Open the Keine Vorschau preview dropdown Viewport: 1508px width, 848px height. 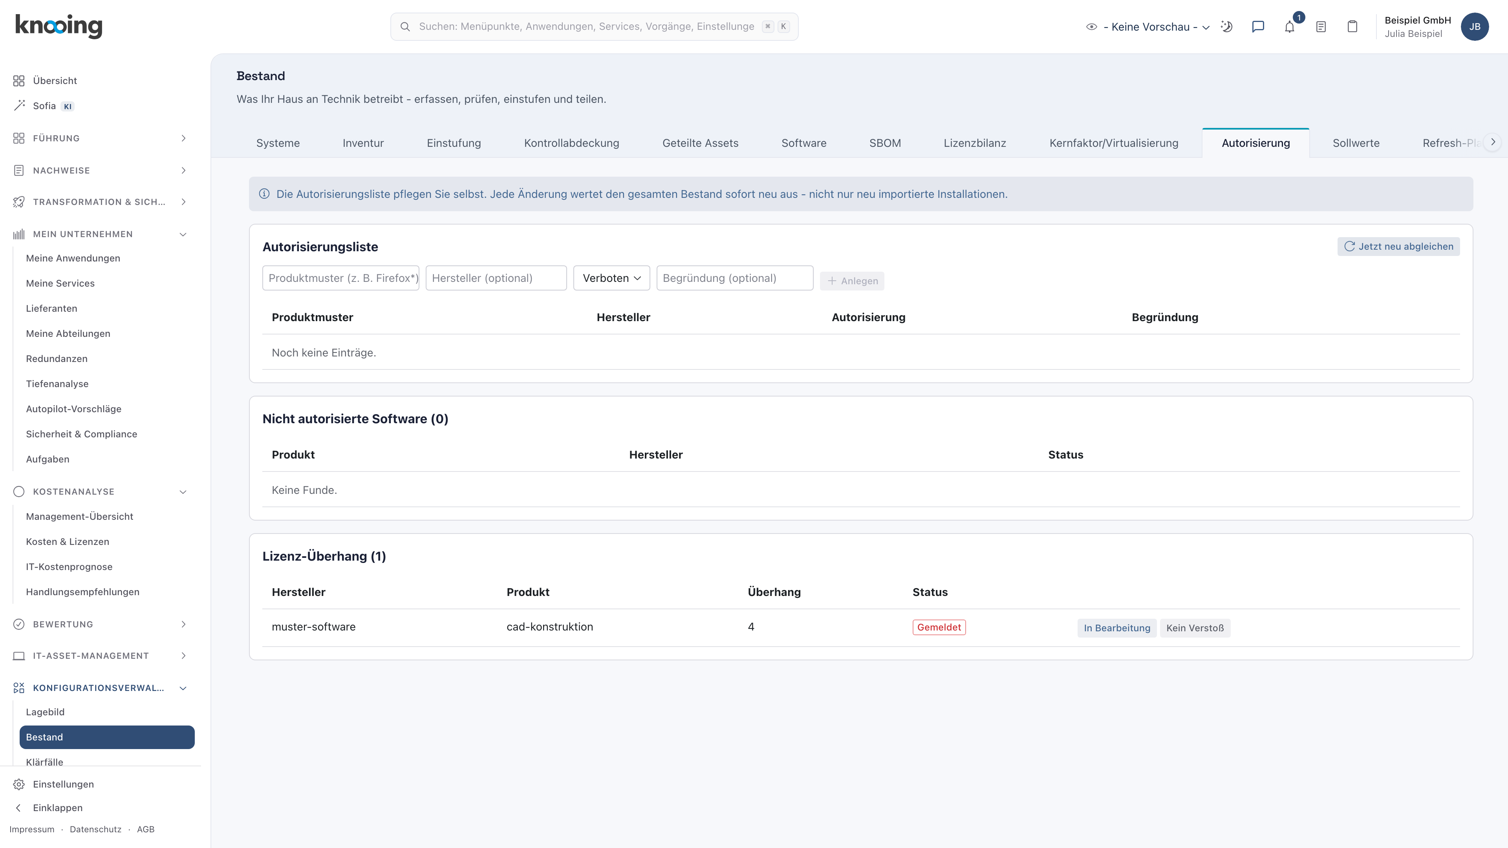tap(1147, 26)
